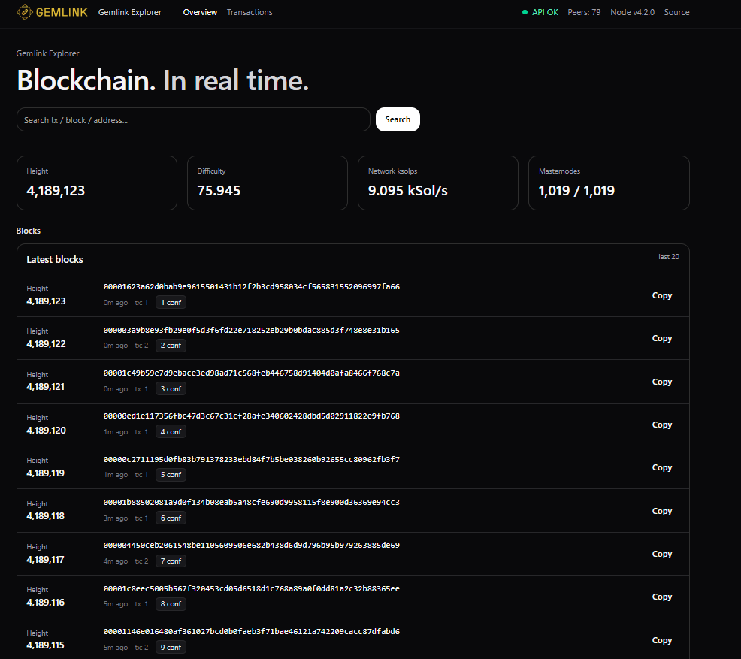Select the Node v4.2.0 status item

pyautogui.click(x=632, y=12)
